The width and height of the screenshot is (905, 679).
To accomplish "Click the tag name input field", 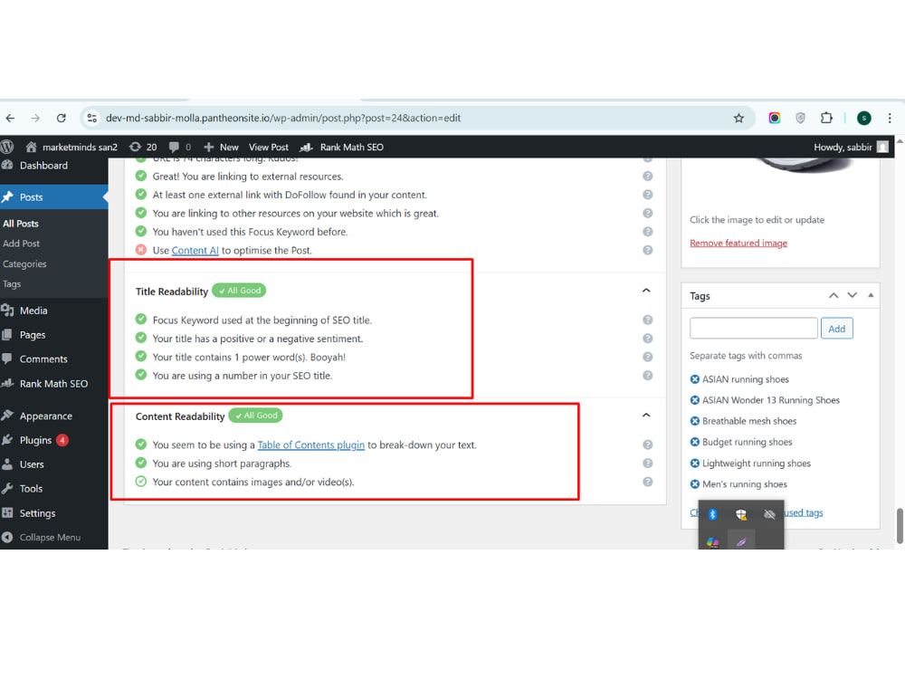I will point(753,328).
